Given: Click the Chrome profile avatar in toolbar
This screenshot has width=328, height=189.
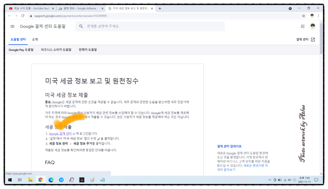Looking at the screenshot, I should (x=312, y=16).
